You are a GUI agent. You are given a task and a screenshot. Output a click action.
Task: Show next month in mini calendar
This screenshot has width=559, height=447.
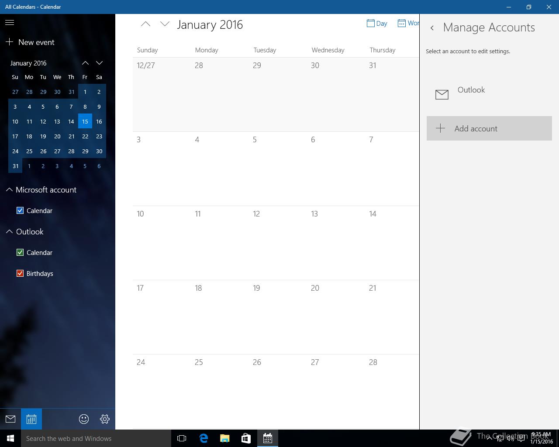(99, 63)
